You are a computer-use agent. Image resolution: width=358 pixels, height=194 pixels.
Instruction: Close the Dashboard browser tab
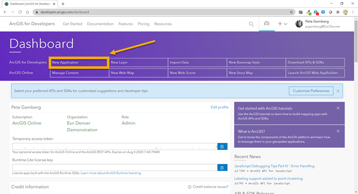54,4
